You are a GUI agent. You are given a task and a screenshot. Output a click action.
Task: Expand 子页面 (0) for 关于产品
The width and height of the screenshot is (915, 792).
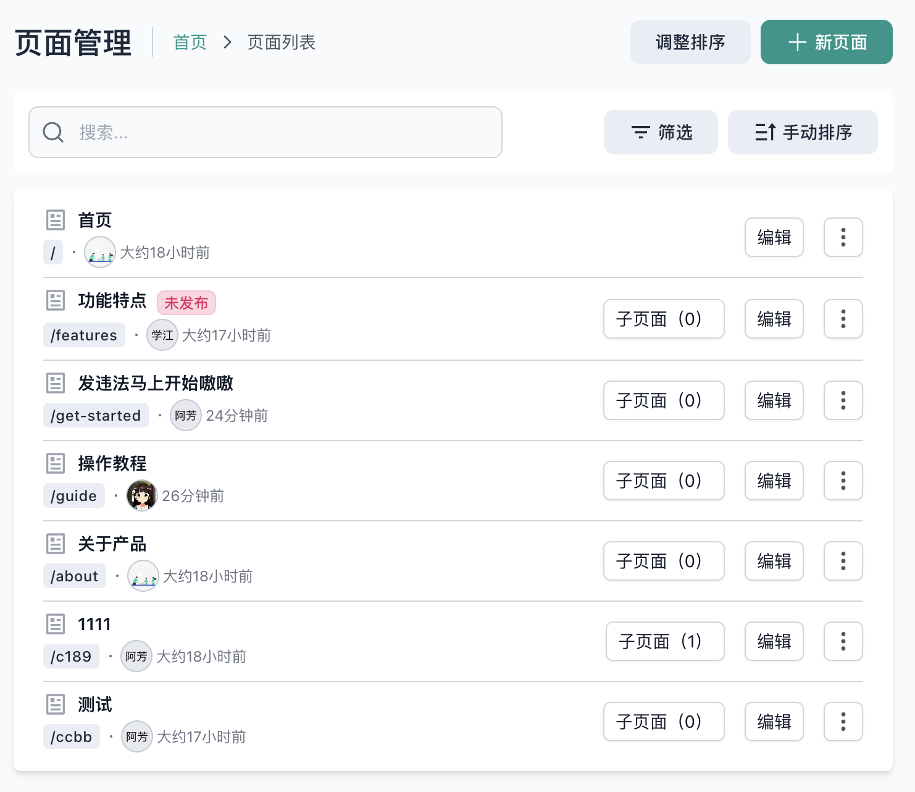point(664,561)
